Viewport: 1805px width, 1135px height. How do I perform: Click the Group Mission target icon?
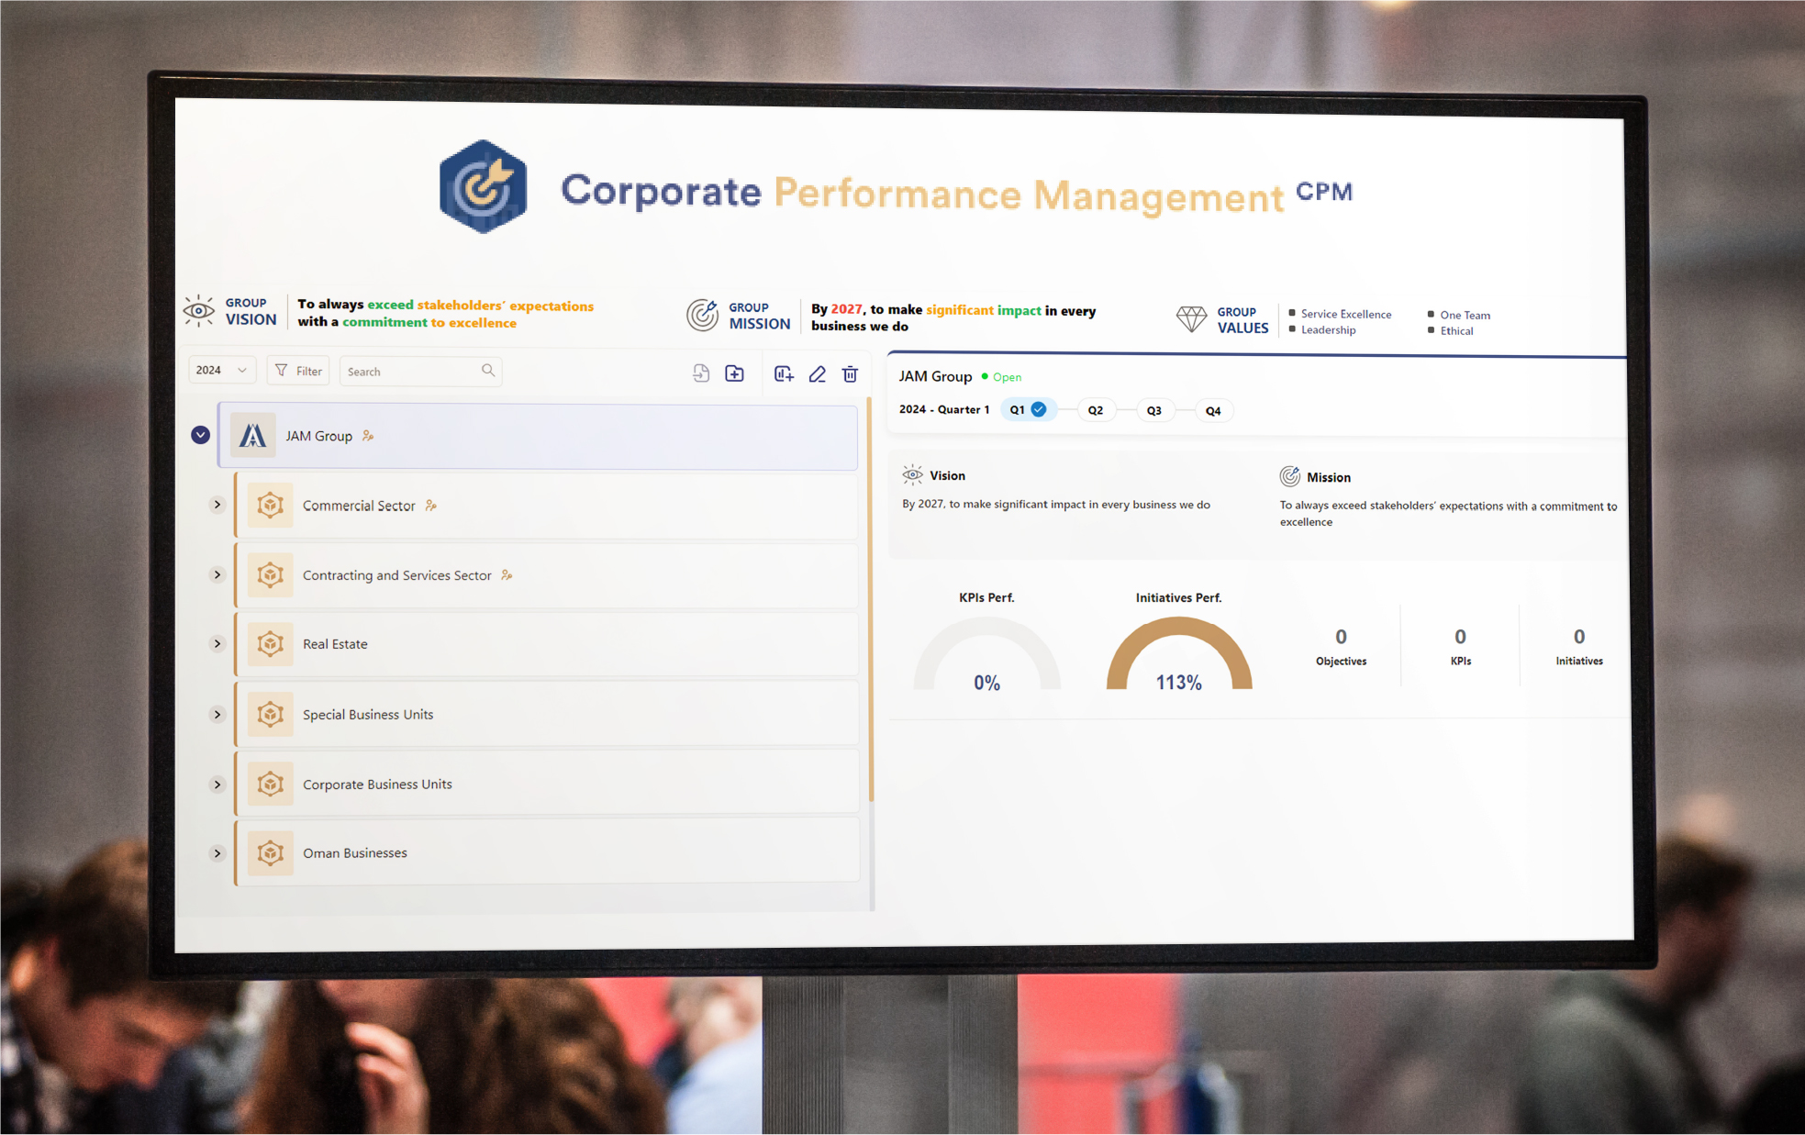point(703,315)
